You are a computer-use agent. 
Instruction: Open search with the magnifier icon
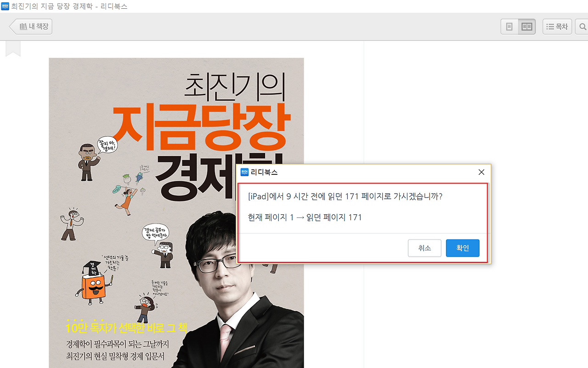[582, 26]
